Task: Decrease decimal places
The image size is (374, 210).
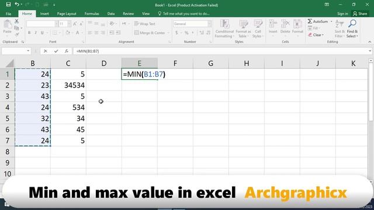Action: coord(208,33)
